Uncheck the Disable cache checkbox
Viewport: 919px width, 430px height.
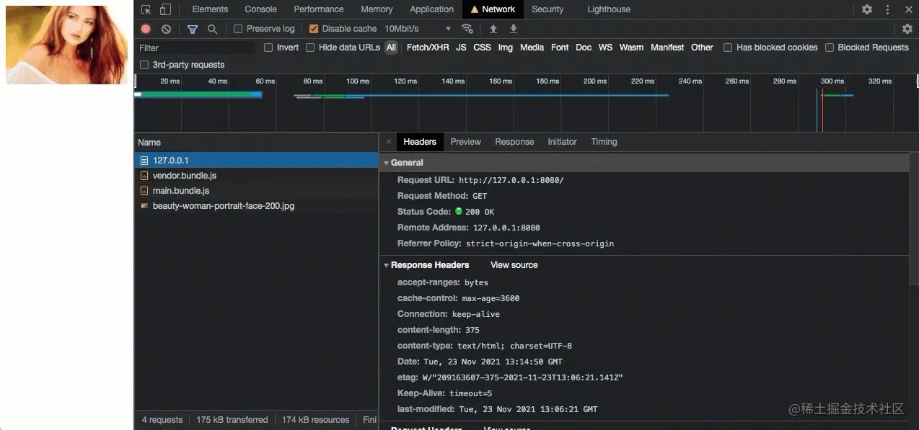[x=314, y=29]
